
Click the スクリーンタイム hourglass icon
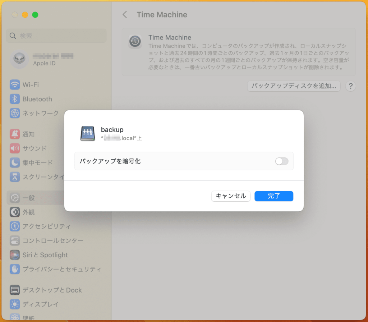coord(14,177)
